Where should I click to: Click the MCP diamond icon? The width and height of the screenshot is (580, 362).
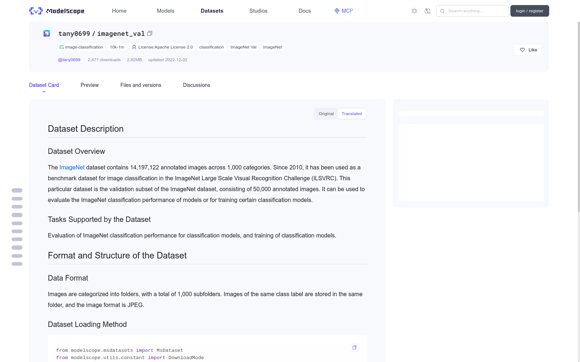tap(337, 11)
